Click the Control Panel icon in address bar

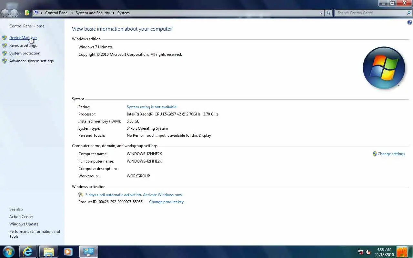coord(36,13)
